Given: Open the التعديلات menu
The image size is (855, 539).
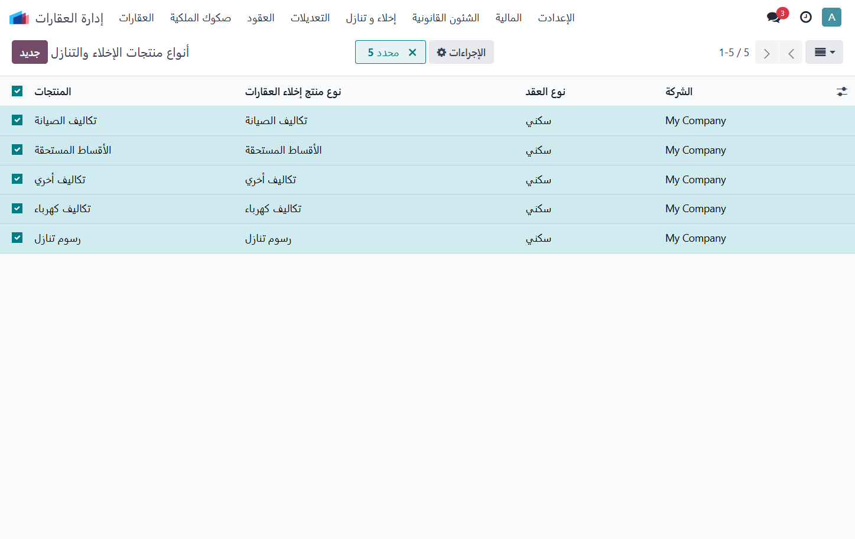Looking at the screenshot, I should [x=310, y=18].
